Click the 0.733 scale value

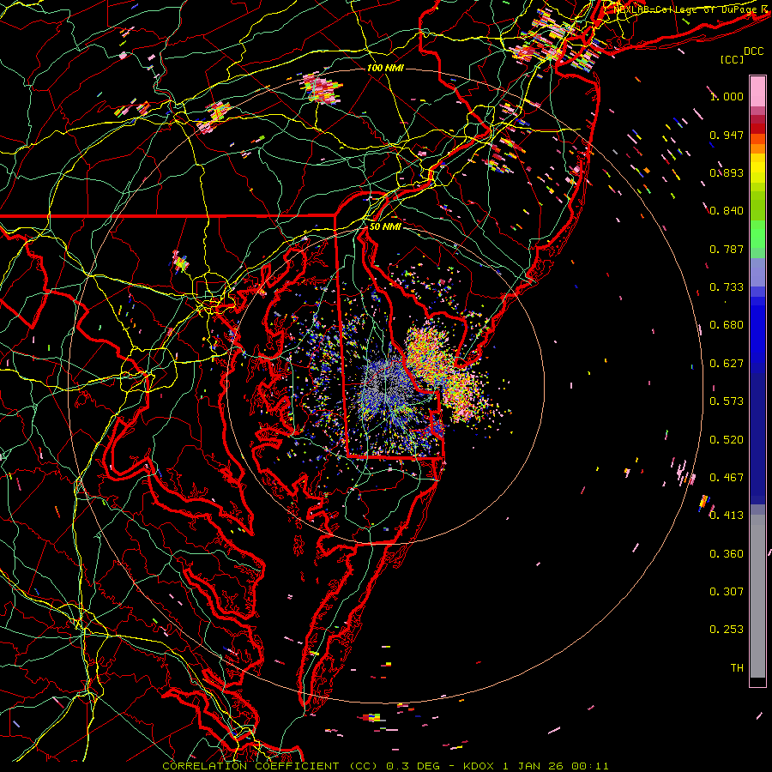(x=727, y=287)
